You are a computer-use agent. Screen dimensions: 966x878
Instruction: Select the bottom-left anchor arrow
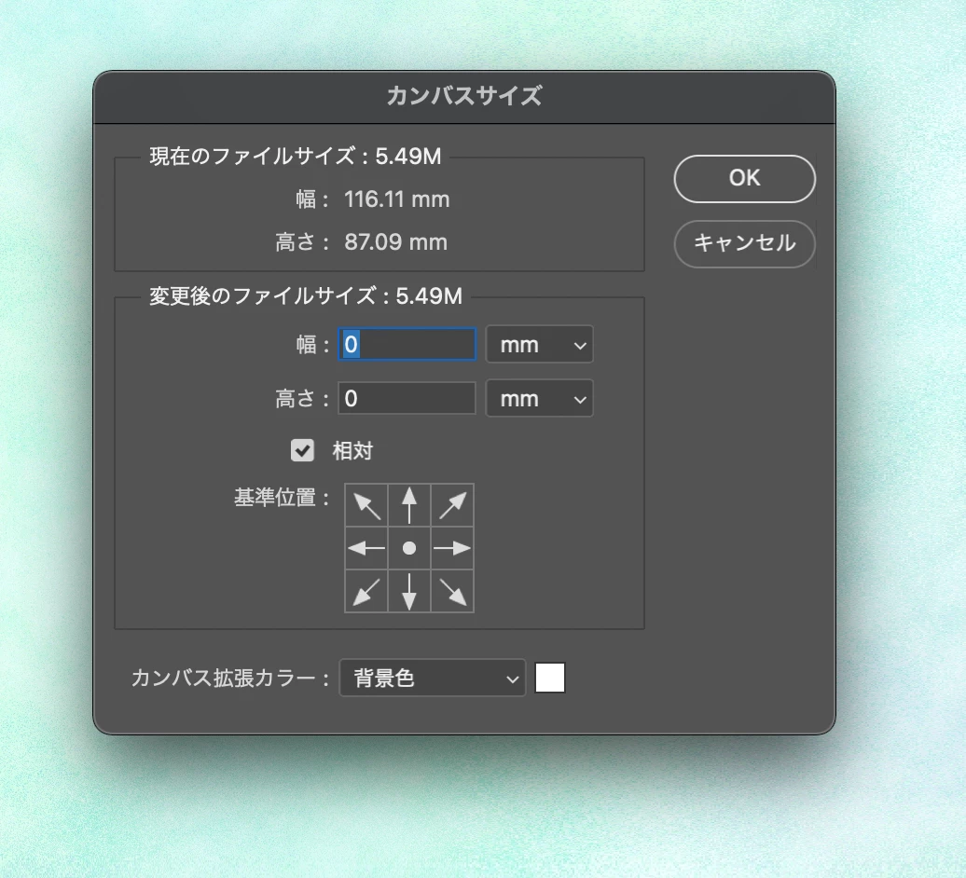(x=366, y=591)
